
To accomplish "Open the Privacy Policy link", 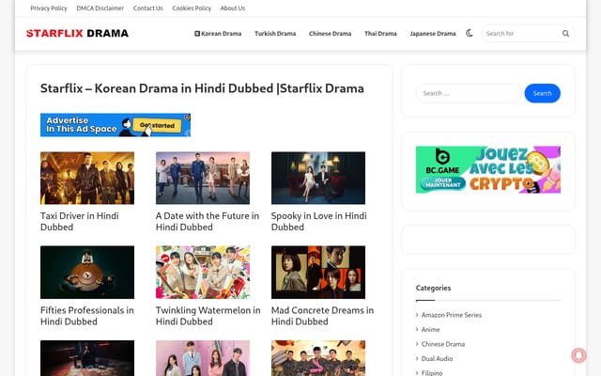I will click(49, 8).
